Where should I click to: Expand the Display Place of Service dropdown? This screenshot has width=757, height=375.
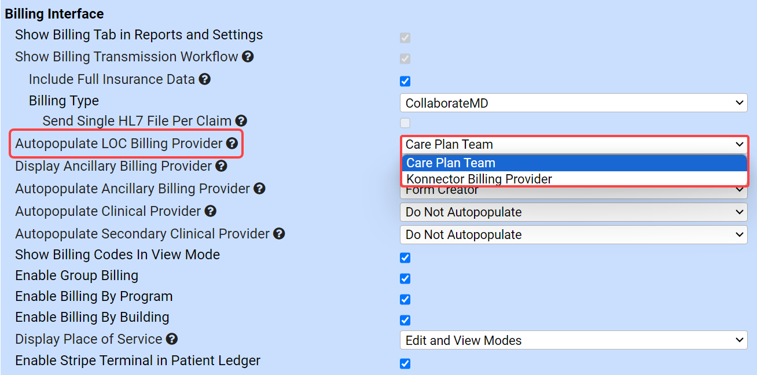click(573, 340)
